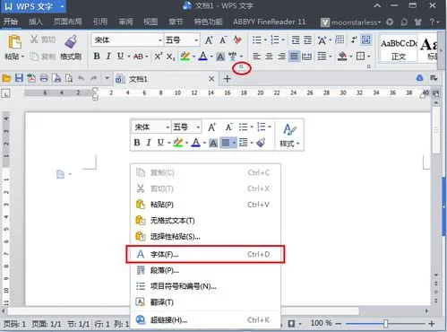Apply ribbon font color A

203,57
